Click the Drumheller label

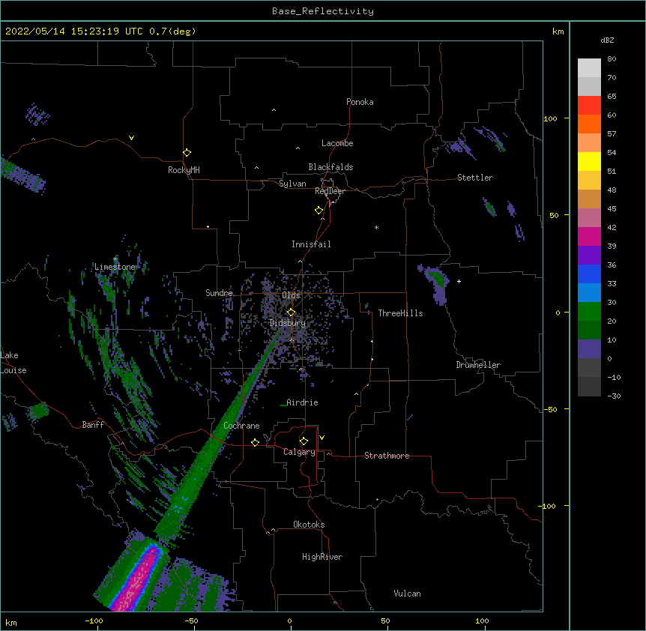[x=478, y=365]
